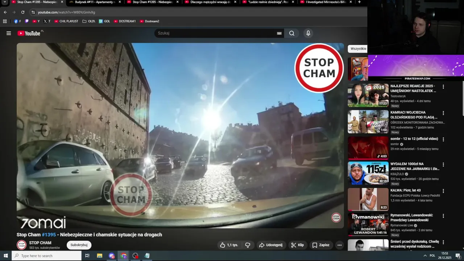Open the Windows Start menu
Screen dimensions: 464x261
pyautogui.click(x=6, y=256)
